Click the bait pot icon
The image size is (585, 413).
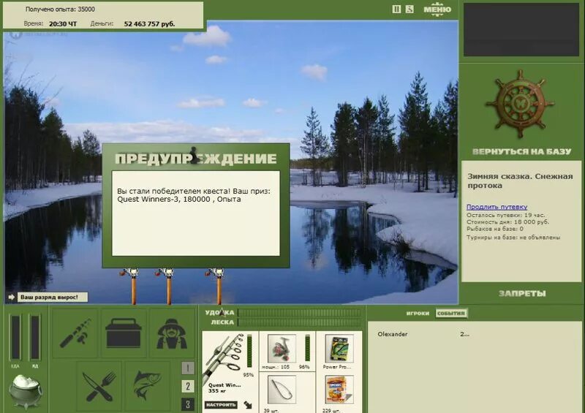pos(25,391)
